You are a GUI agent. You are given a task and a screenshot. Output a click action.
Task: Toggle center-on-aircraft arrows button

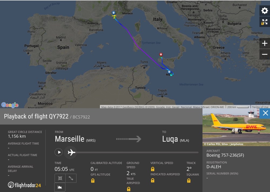point(60,178)
